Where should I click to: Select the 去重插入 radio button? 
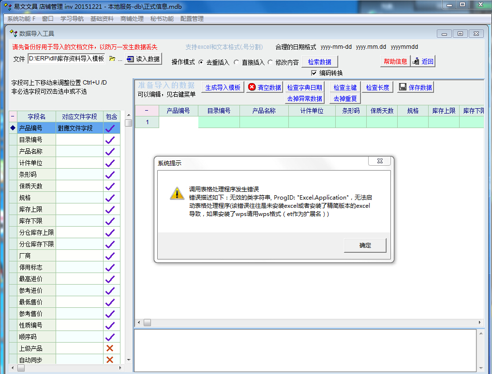click(x=201, y=62)
